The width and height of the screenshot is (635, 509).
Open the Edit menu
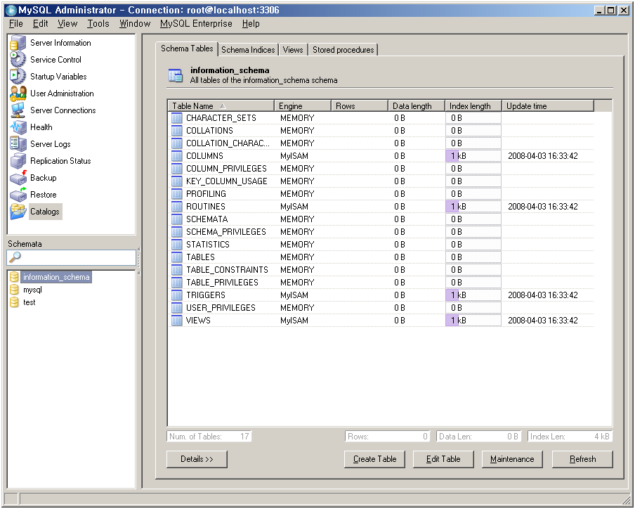41,23
